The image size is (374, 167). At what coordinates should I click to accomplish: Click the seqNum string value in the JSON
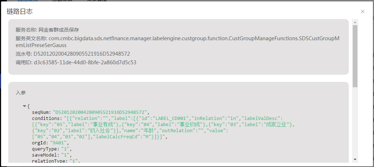100,112
